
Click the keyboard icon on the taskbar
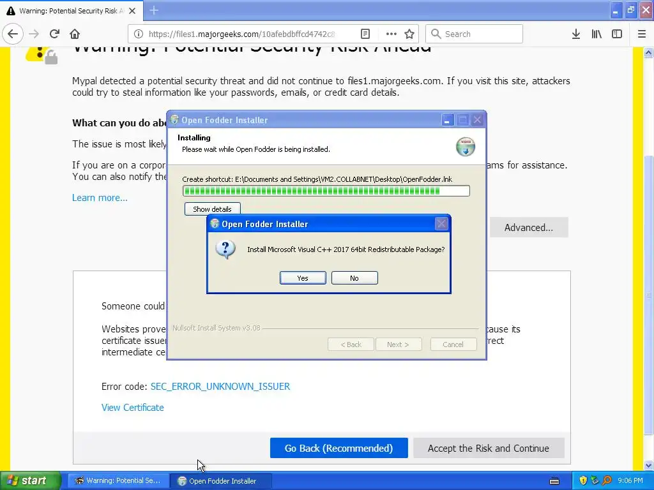pos(554,481)
